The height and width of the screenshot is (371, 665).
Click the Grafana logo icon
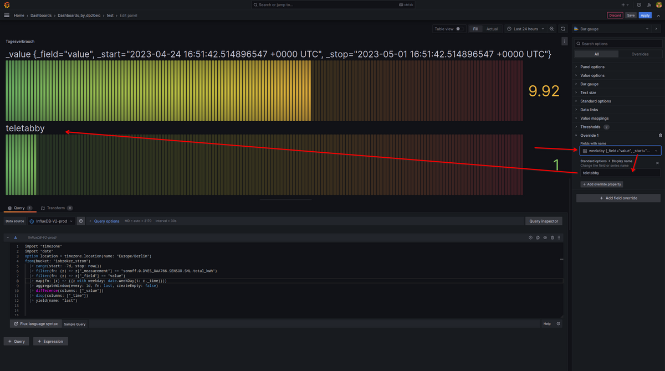tap(6, 4)
